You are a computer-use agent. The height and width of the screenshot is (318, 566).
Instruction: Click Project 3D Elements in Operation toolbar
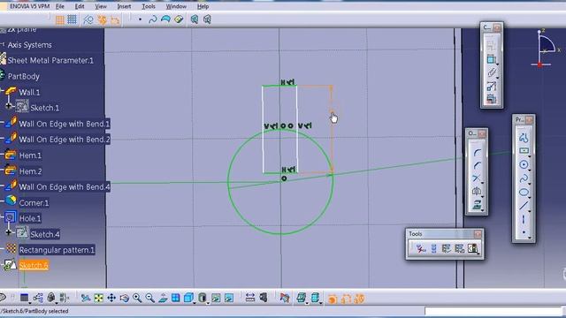point(477,205)
